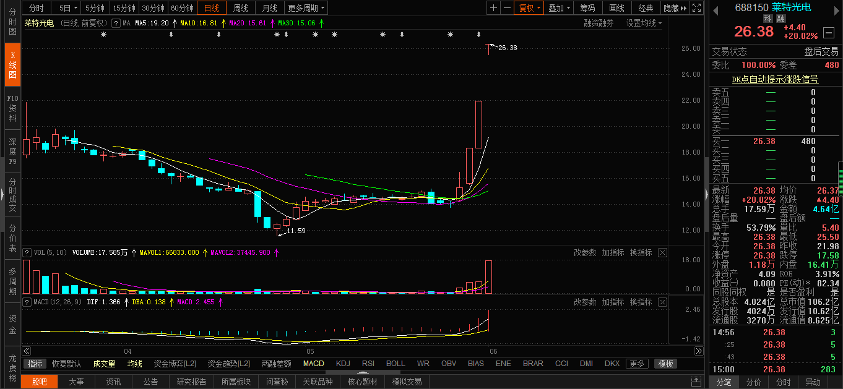Select the KDJ indicator tab
This screenshot has height=389, width=843.
coord(343,364)
